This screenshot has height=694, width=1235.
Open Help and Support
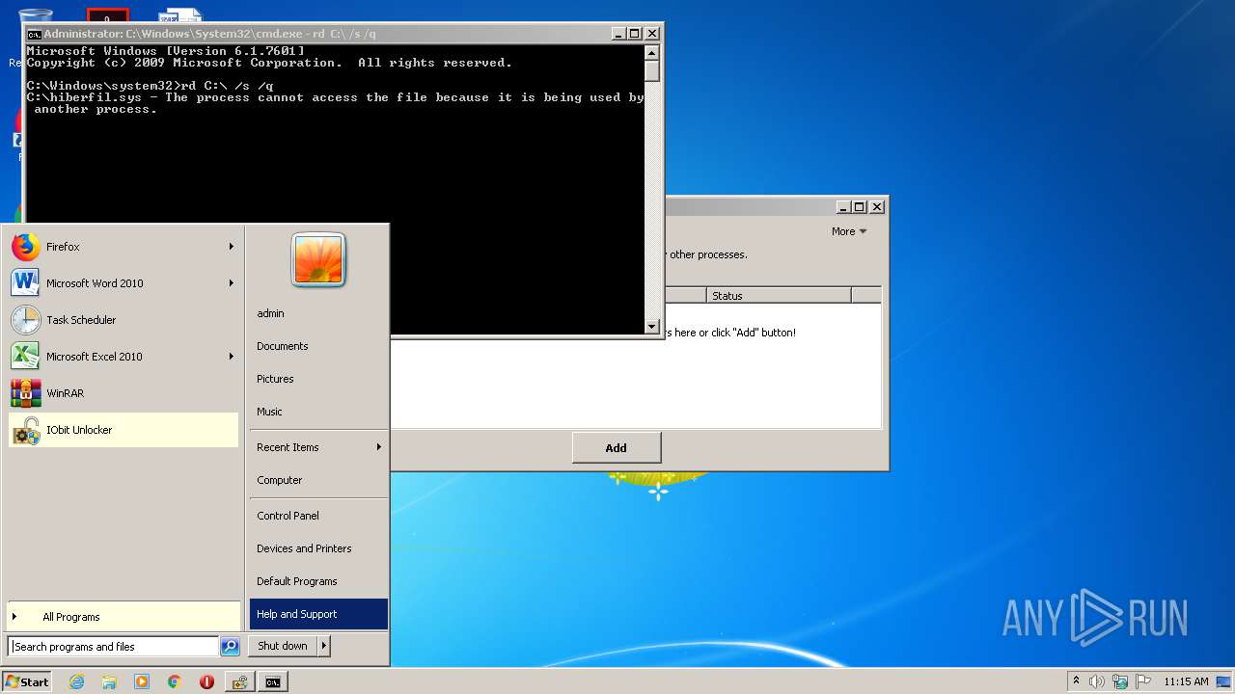click(318, 614)
